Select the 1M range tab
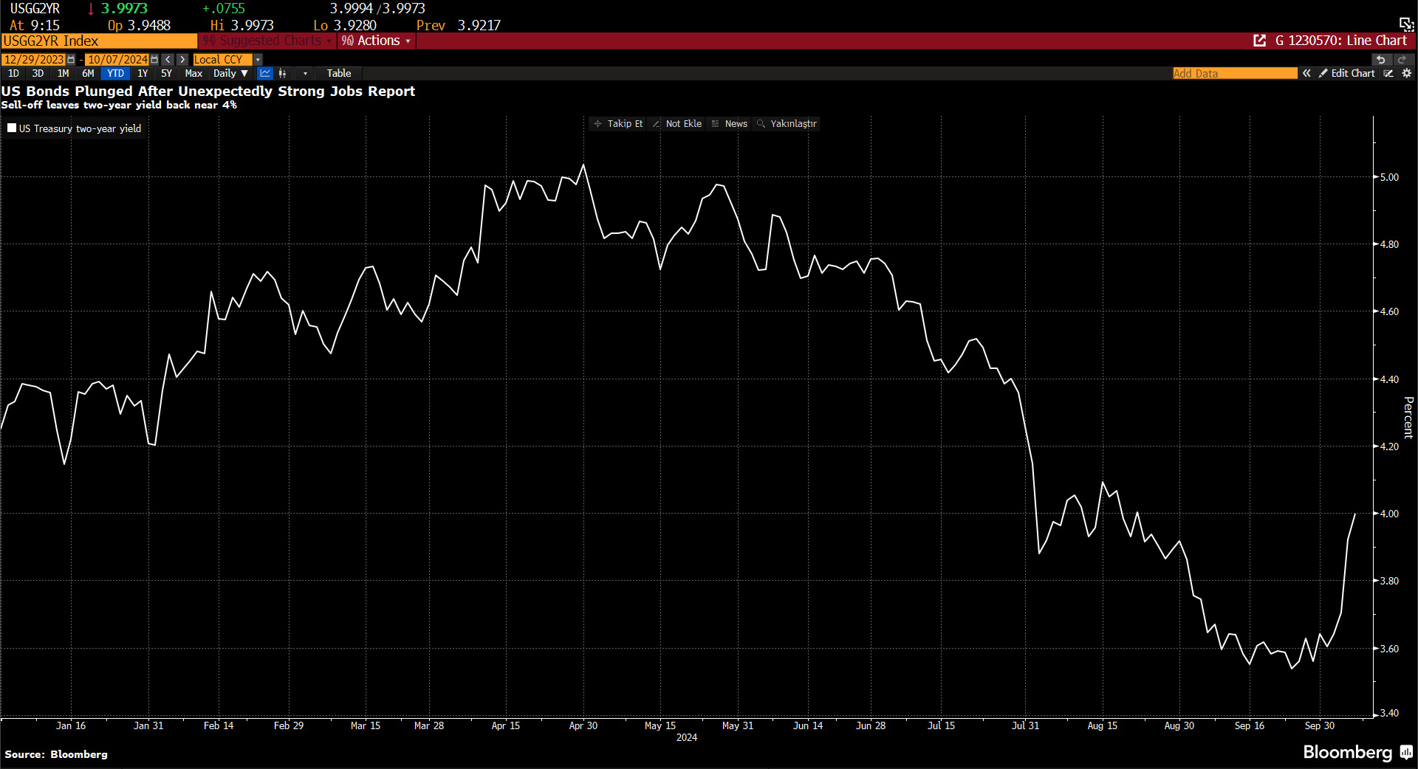Screen dimensions: 1418x769 tap(63, 73)
